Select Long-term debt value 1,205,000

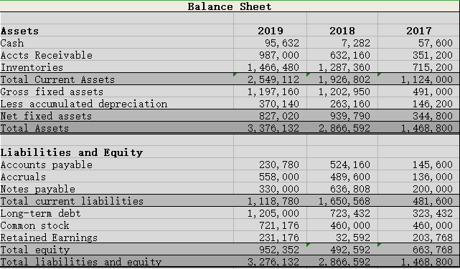[273, 213]
